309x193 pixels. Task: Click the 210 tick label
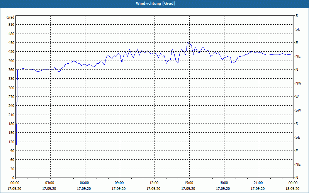pyautogui.click(x=12, y=115)
